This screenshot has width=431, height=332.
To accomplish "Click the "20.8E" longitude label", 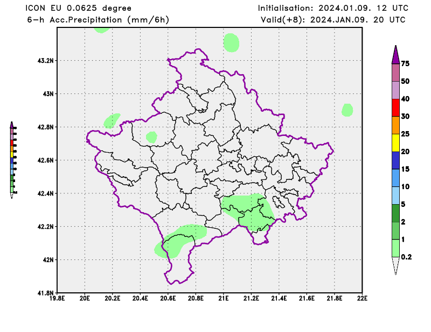I will pos(196,298).
